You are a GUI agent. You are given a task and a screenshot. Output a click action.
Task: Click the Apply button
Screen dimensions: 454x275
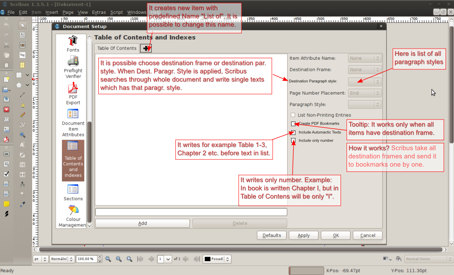[303, 235]
